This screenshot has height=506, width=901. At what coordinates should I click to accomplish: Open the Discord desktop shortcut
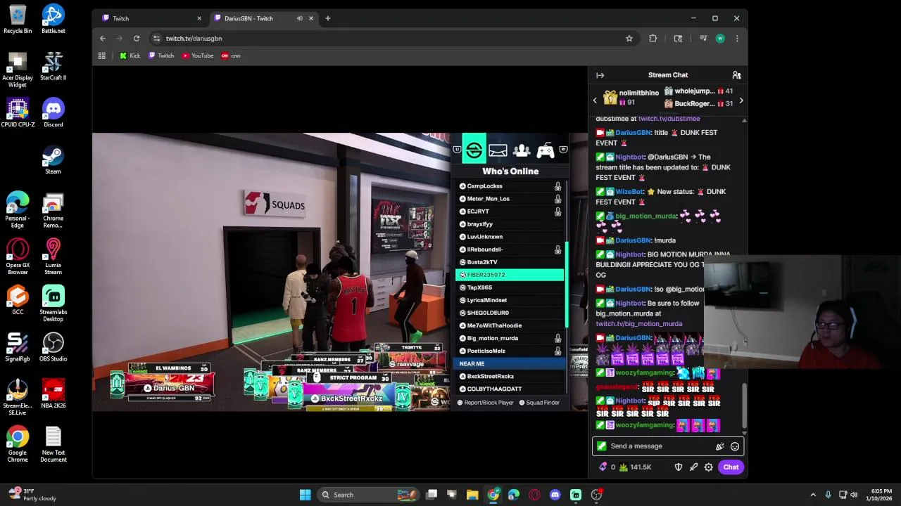point(53,112)
